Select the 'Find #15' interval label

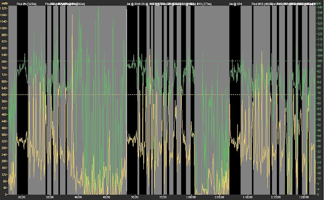(258, 4)
